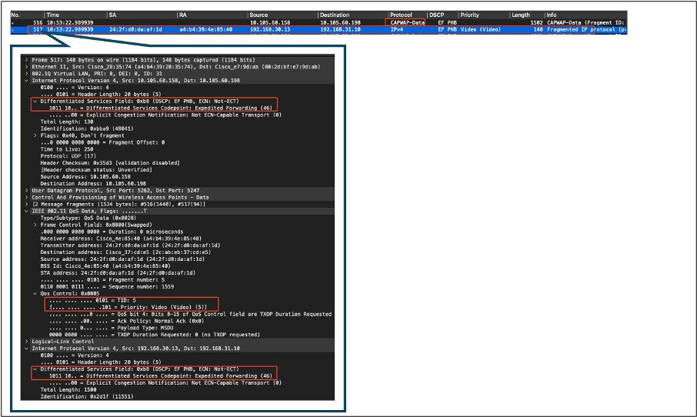
Task: Expand the Logical-Link Control row
Action: pos(27,342)
